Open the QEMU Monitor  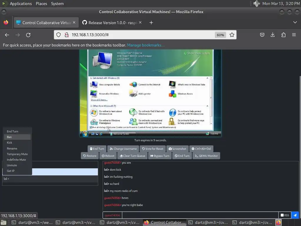click(x=206, y=156)
